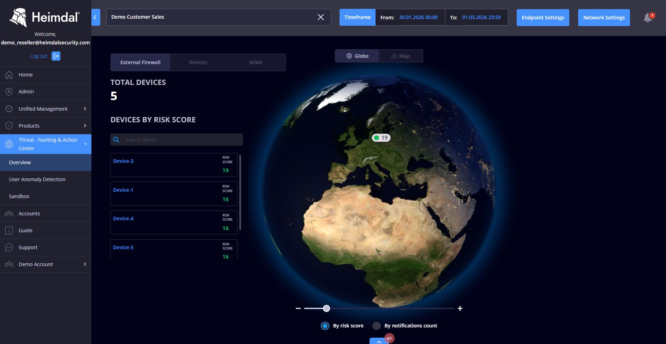
Task: Click the Unified Management gear icon
Action: [x=9, y=109]
